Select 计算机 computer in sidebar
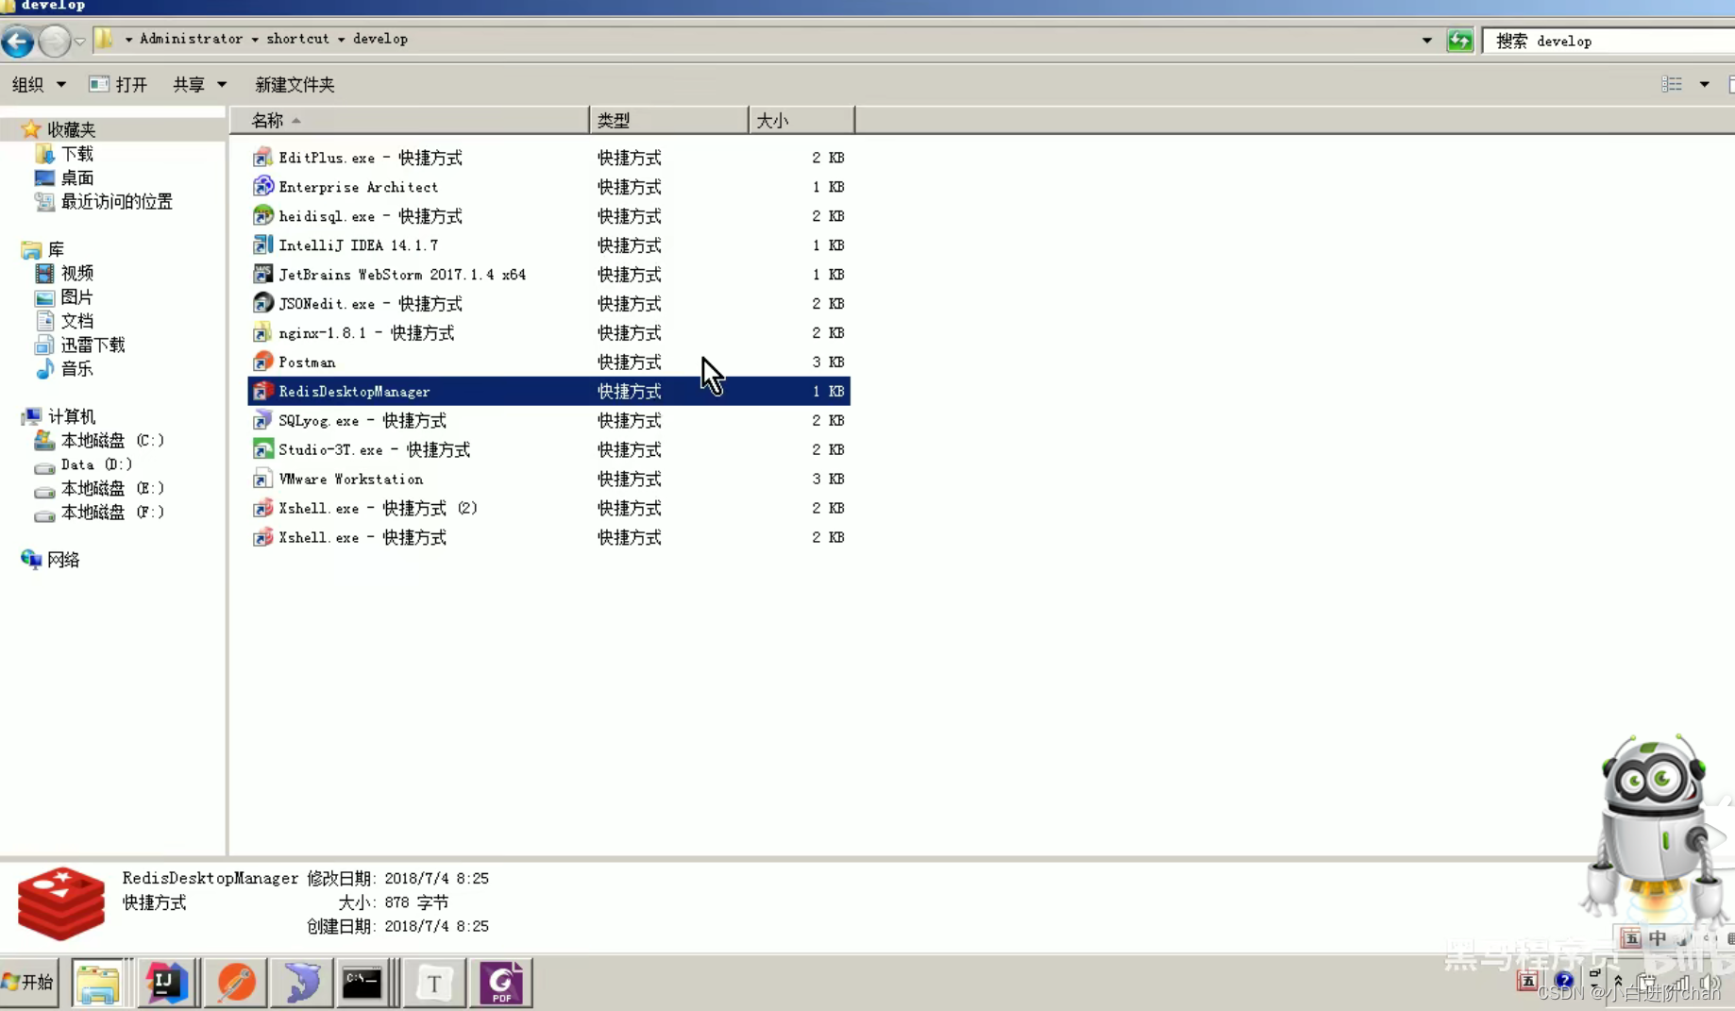 (71, 416)
